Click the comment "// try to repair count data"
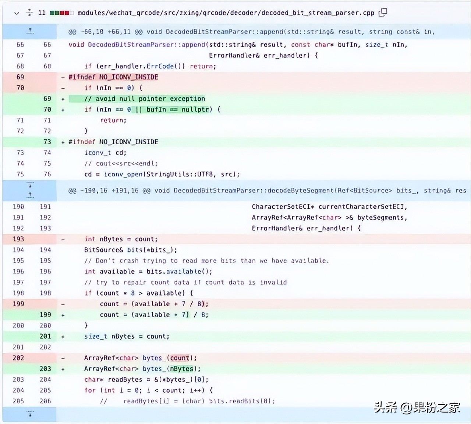 (185, 282)
